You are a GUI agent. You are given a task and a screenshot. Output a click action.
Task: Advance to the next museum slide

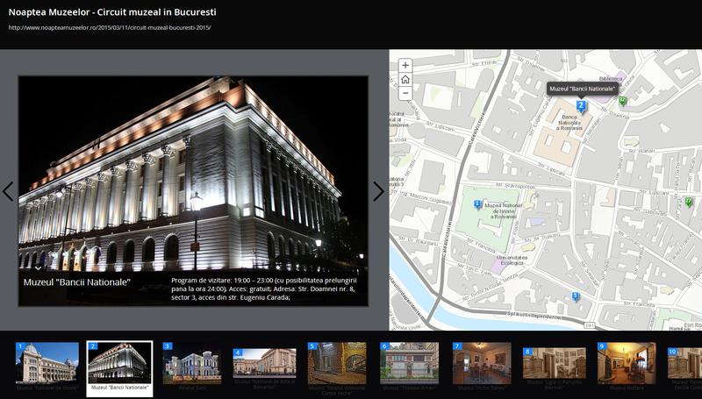coord(378,191)
